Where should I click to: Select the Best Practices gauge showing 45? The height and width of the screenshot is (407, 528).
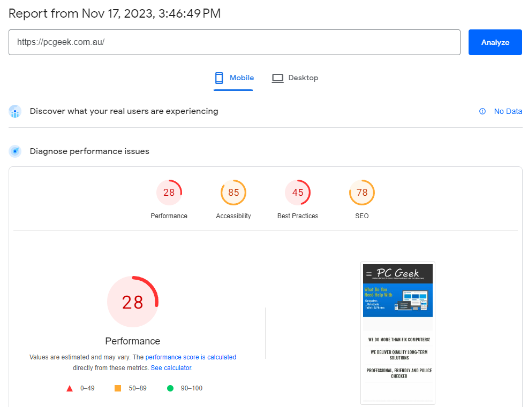[298, 193]
